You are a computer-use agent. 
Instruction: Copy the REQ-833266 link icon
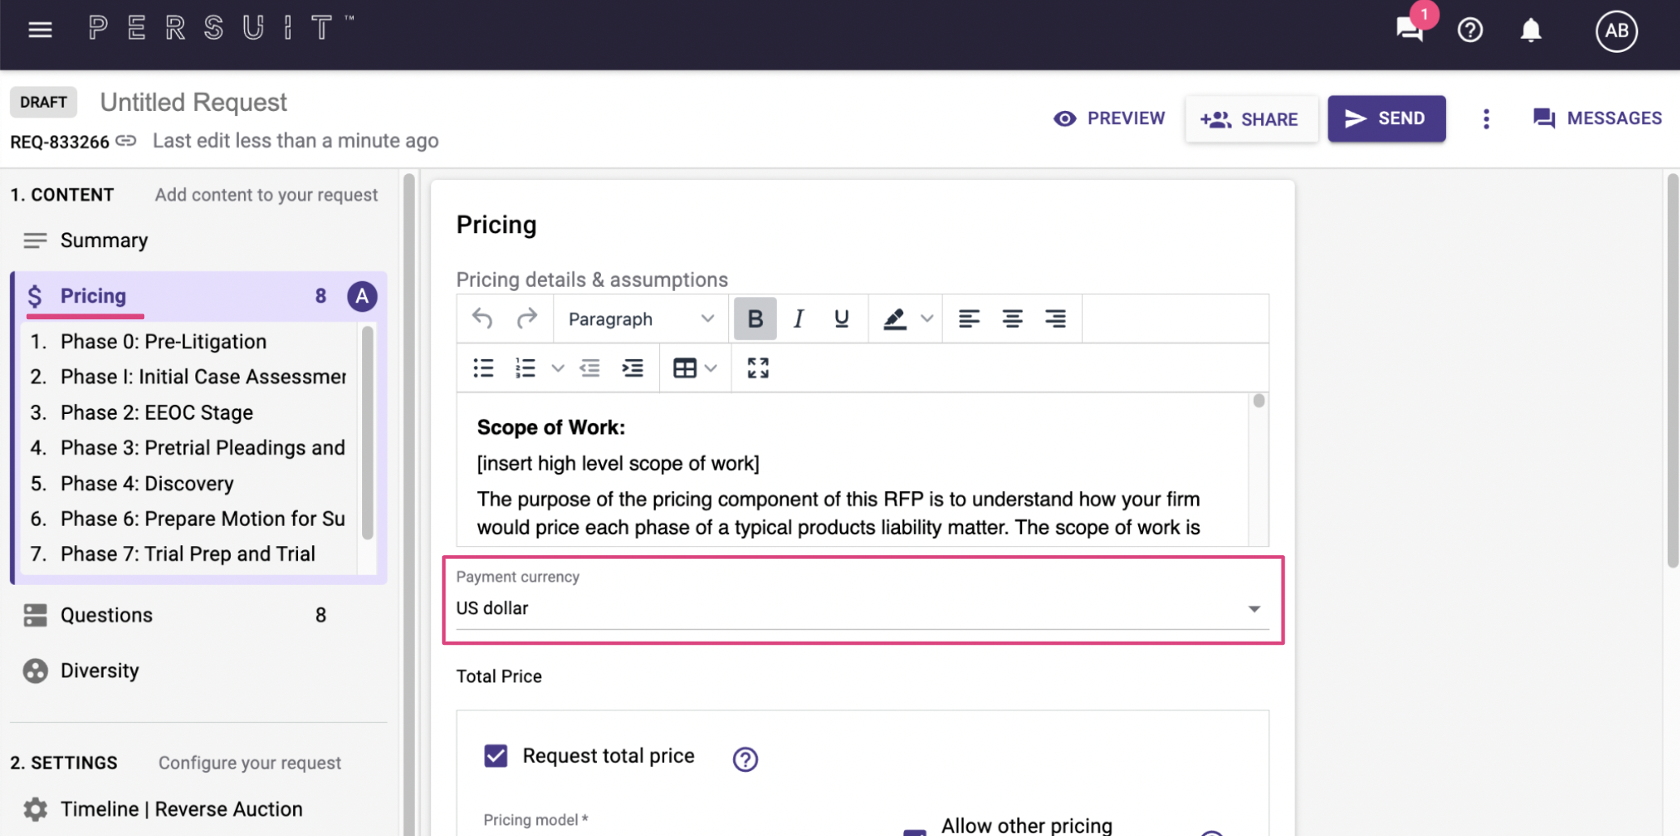click(126, 141)
